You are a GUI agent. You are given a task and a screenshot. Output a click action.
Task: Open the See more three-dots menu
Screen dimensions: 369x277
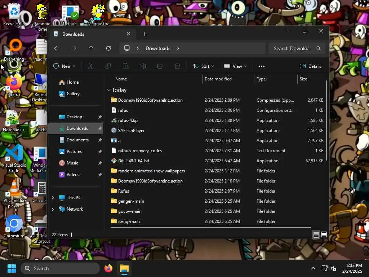[262, 66]
